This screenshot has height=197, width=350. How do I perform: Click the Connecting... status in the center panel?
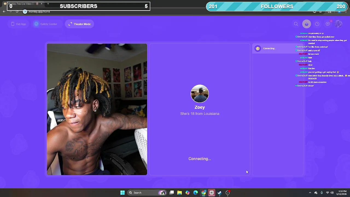point(200,159)
